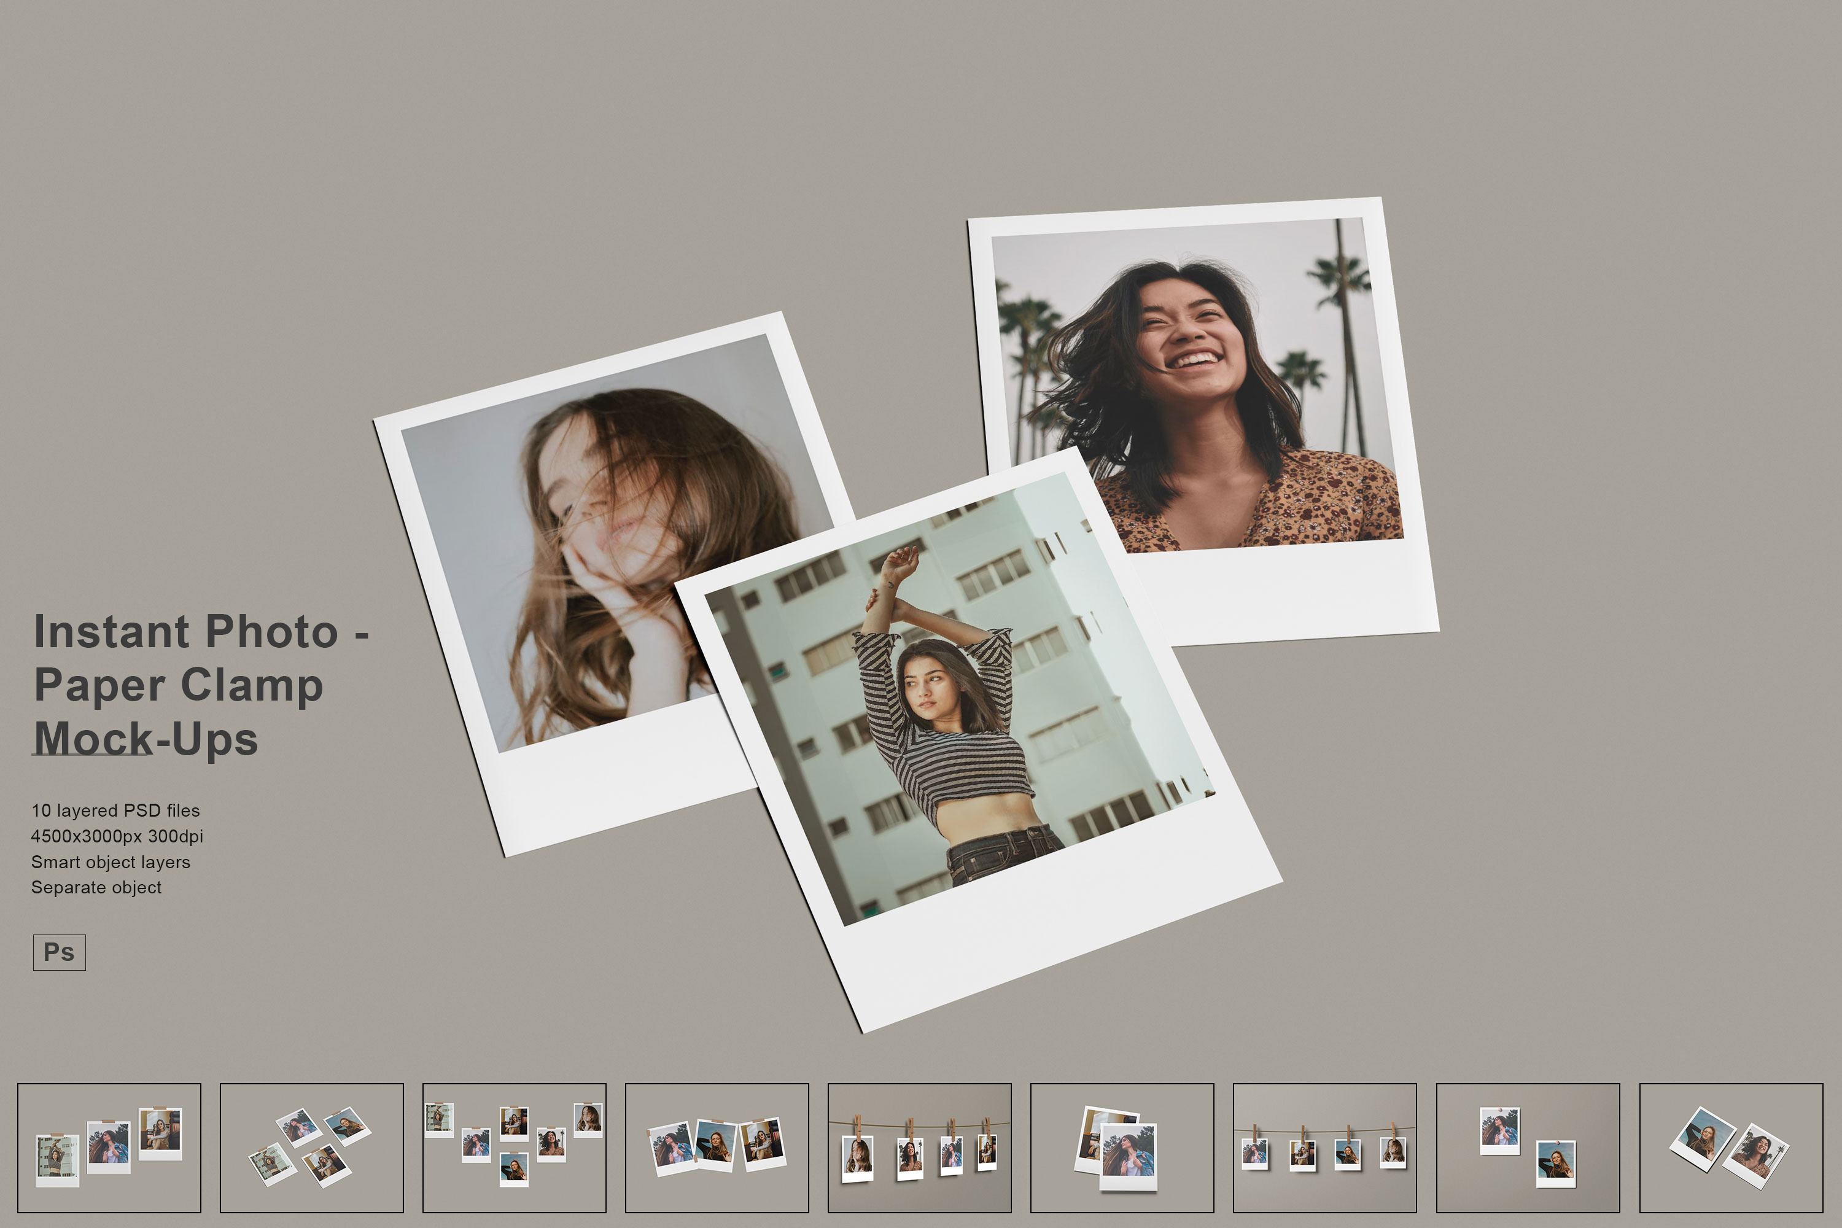Click the '10 layered PSD files' text
The width and height of the screenshot is (1842, 1228).
[x=116, y=810]
